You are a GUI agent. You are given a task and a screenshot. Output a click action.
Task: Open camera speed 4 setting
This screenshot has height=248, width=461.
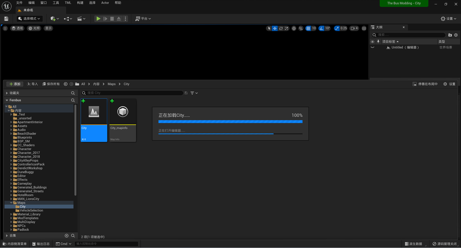(354, 29)
